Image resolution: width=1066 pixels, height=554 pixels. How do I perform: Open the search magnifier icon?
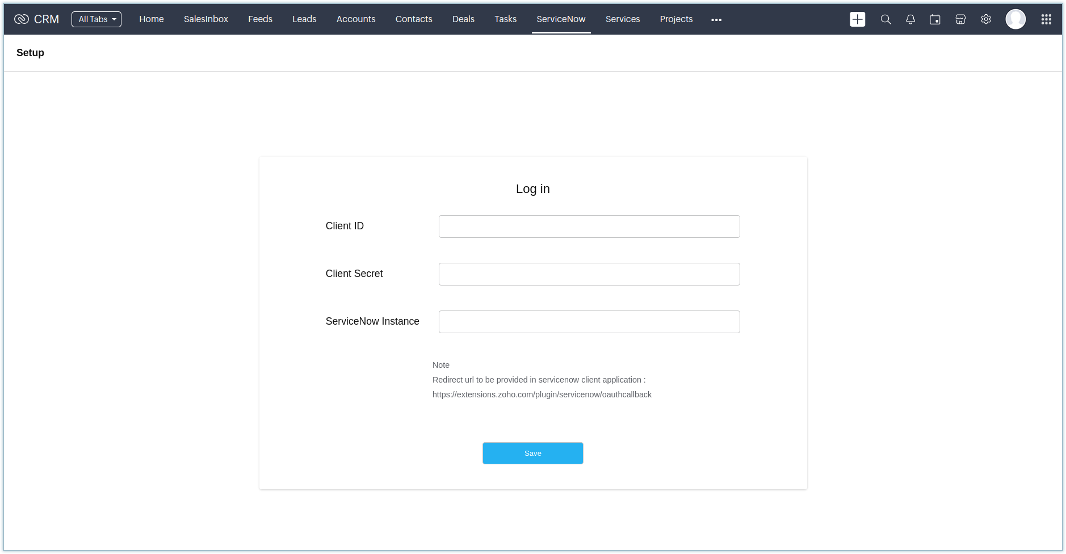[885, 19]
